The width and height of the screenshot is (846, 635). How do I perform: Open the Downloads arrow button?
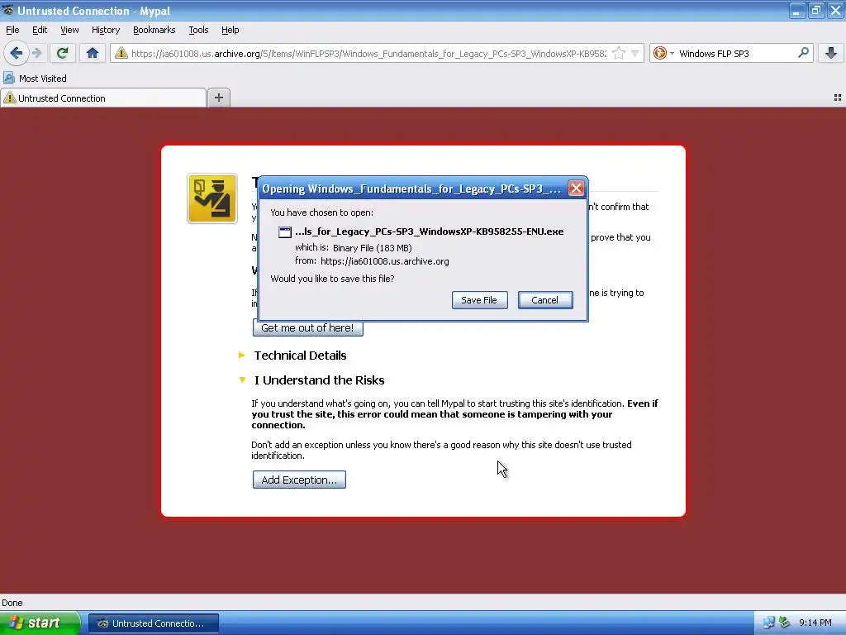[x=831, y=53]
